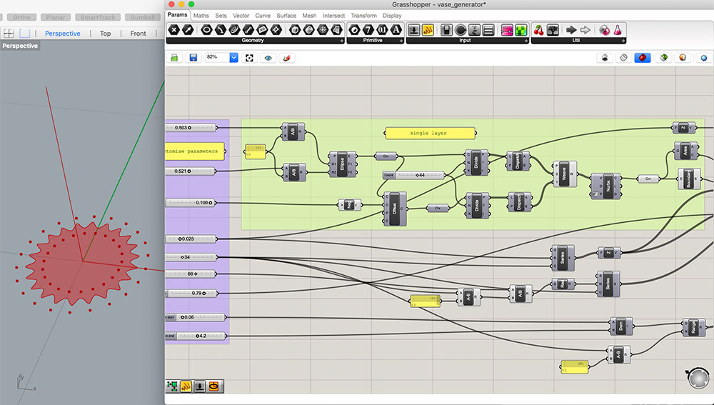The height and width of the screenshot is (405, 714).
Task: Toggle preview selected only green icon
Action: [664, 58]
